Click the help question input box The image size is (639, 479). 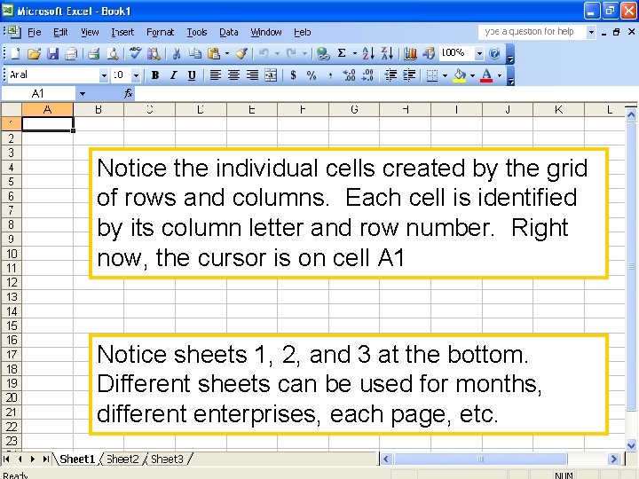[532, 32]
